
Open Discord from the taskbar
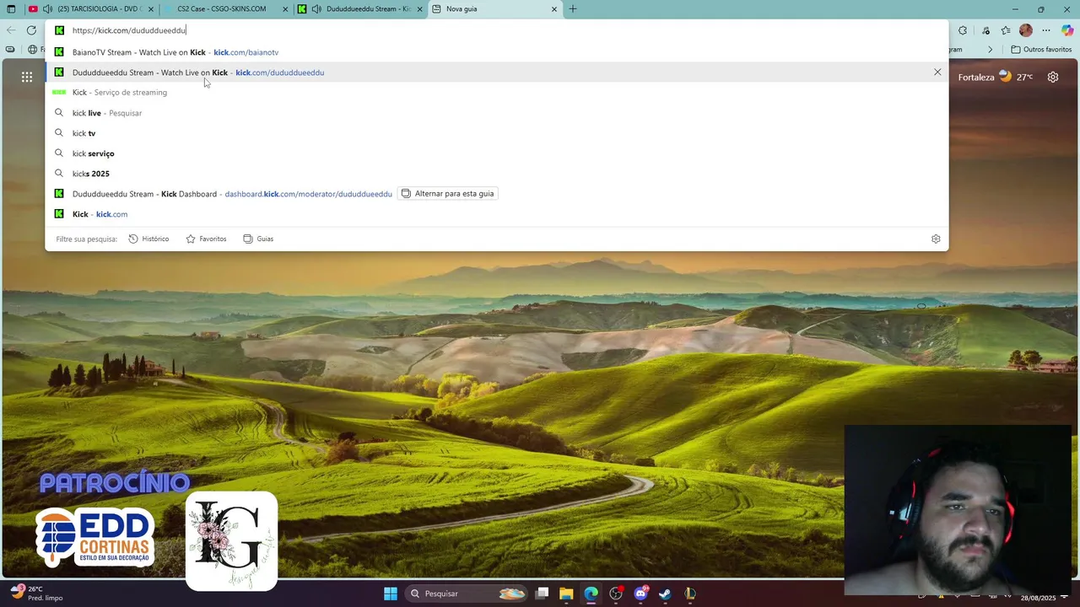pyautogui.click(x=640, y=594)
